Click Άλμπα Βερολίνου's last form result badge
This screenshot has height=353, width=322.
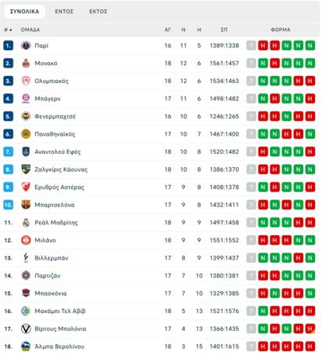[310, 347]
